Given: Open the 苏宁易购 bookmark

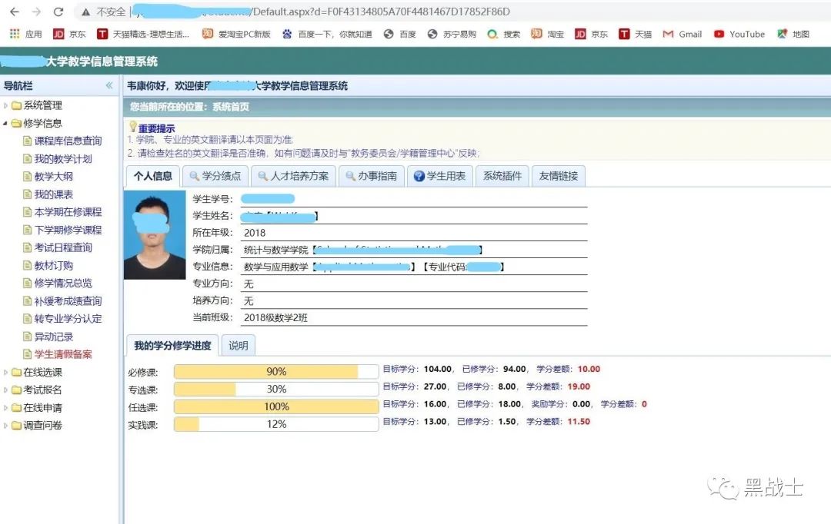Looking at the screenshot, I should 452,34.
